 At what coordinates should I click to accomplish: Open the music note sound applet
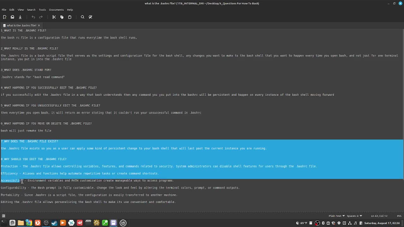point(355,223)
